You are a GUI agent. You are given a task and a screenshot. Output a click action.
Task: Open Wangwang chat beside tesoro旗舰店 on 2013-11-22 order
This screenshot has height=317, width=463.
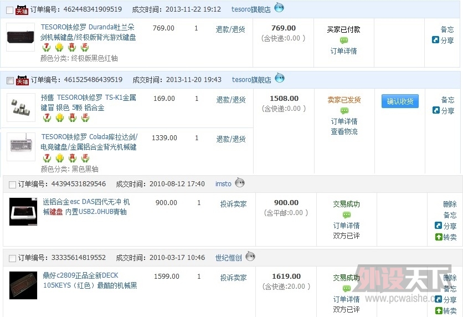[x=279, y=8]
